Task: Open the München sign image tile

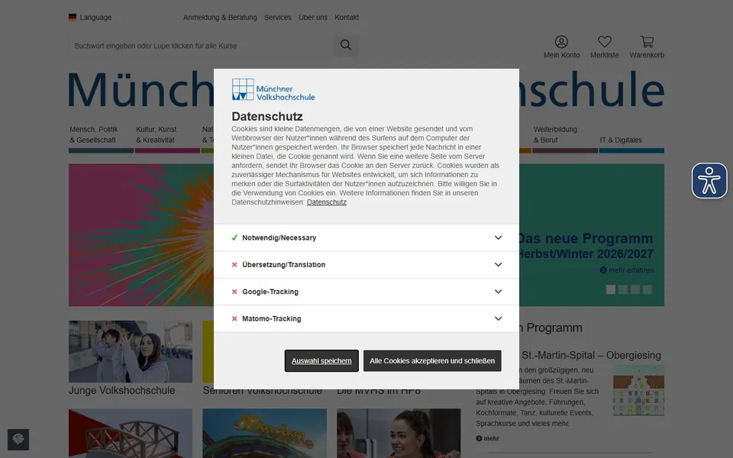Action: (265, 434)
